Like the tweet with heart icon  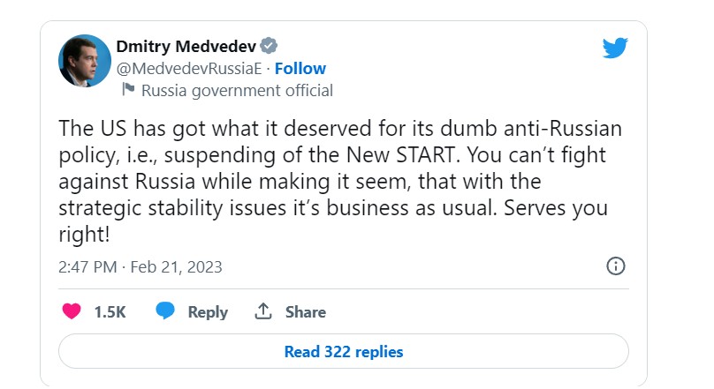(71, 311)
